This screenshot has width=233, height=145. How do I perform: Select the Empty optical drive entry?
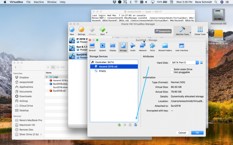[x=114, y=71]
